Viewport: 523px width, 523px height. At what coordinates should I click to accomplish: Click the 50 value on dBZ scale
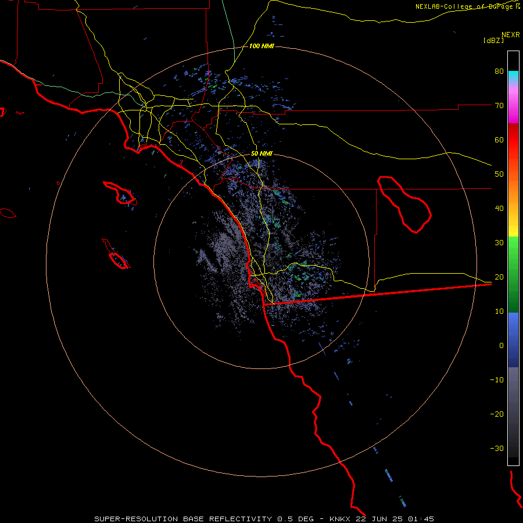499,174
